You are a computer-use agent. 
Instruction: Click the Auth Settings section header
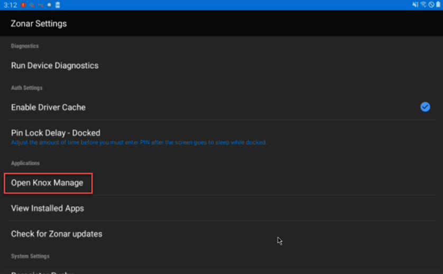click(26, 88)
